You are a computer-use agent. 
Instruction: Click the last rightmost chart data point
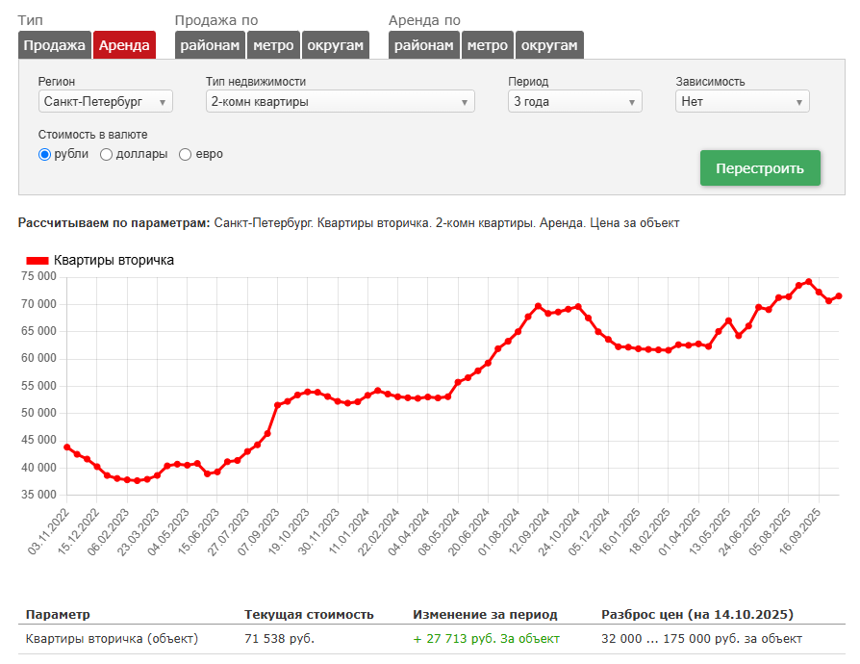(x=838, y=296)
